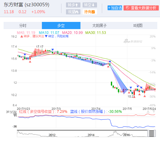Click the current price 11.18
160x141 pixels.
[9, 12]
